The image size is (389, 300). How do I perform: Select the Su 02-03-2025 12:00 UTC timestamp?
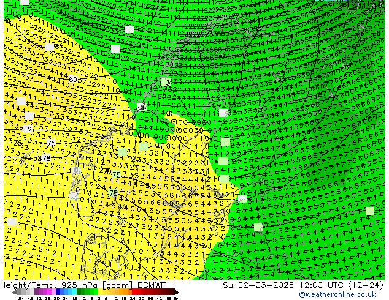point(302,285)
